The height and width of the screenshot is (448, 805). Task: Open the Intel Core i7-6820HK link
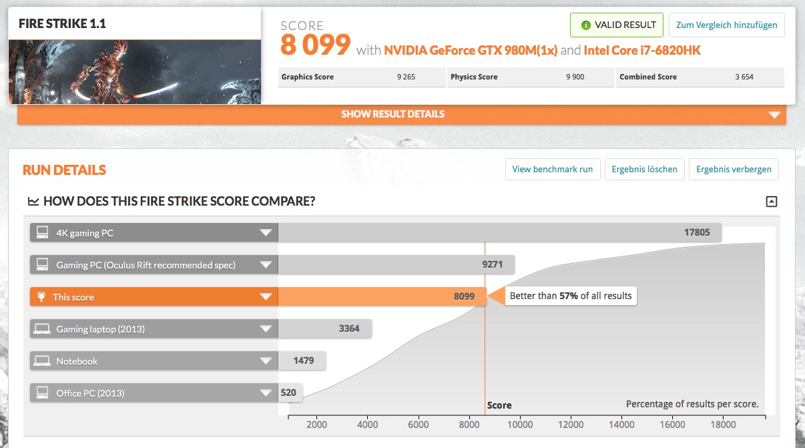(642, 50)
